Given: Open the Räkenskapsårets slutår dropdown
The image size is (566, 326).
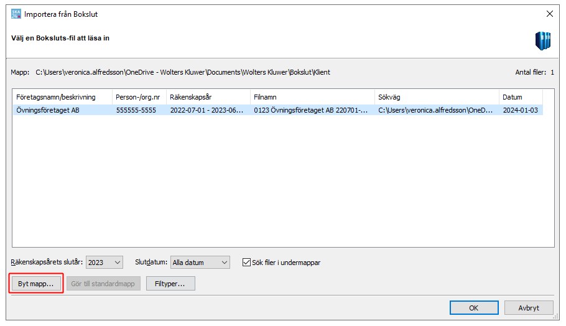Looking at the screenshot, I should click(104, 262).
